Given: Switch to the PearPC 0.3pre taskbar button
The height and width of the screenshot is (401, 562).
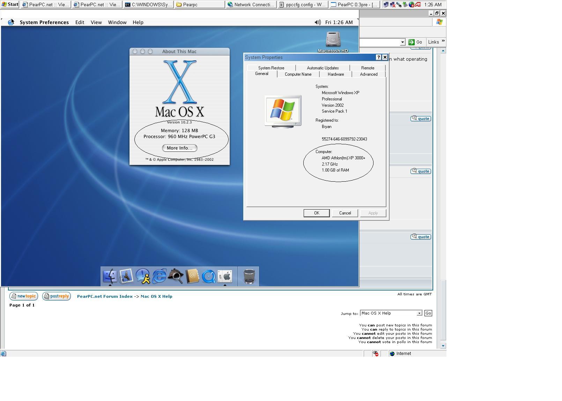Looking at the screenshot, I should (x=354, y=5).
